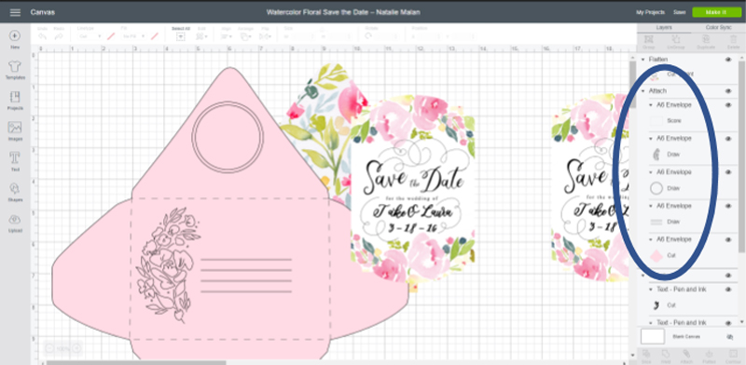Hide the Attach layer group

tap(728, 90)
